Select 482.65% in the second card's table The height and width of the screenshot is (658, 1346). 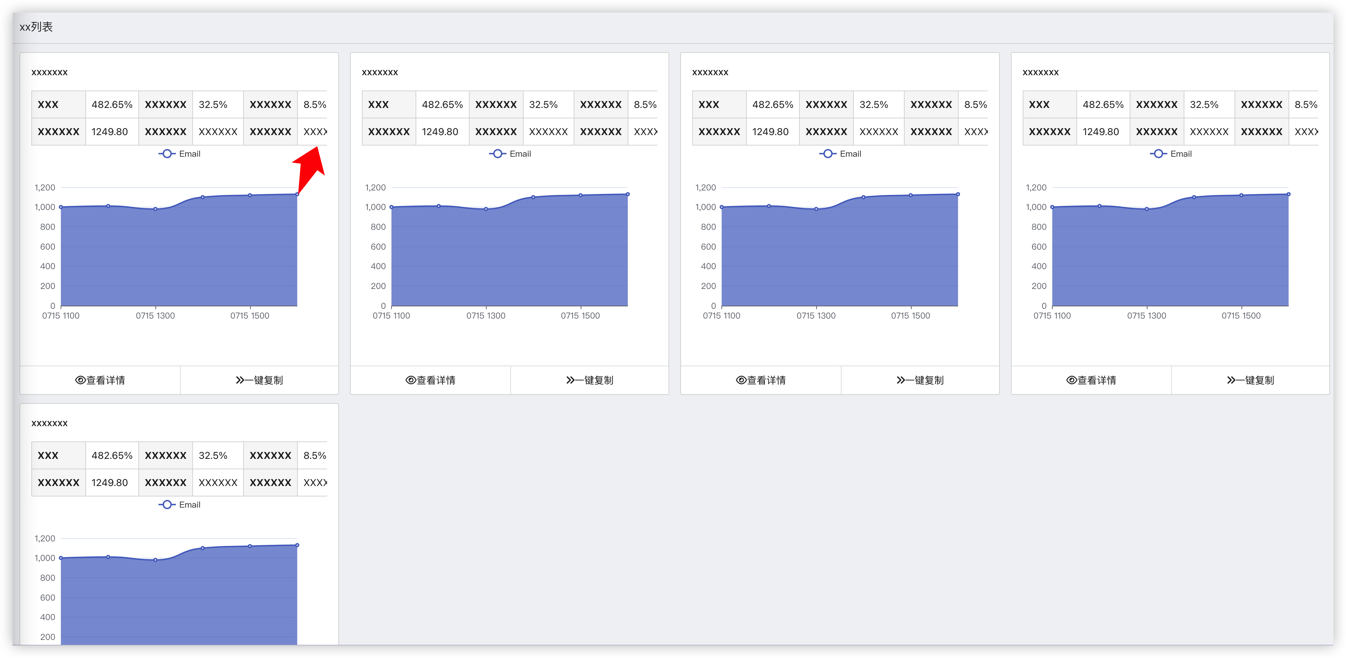pyautogui.click(x=442, y=104)
